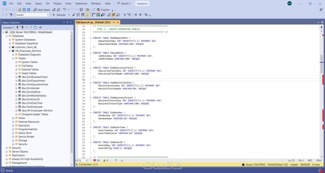Click Display Estimated Execution Plan icon

pyautogui.click(x=78, y=15)
